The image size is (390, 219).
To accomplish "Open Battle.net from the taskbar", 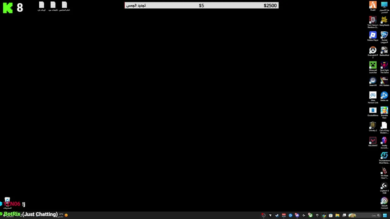I will (290, 215).
